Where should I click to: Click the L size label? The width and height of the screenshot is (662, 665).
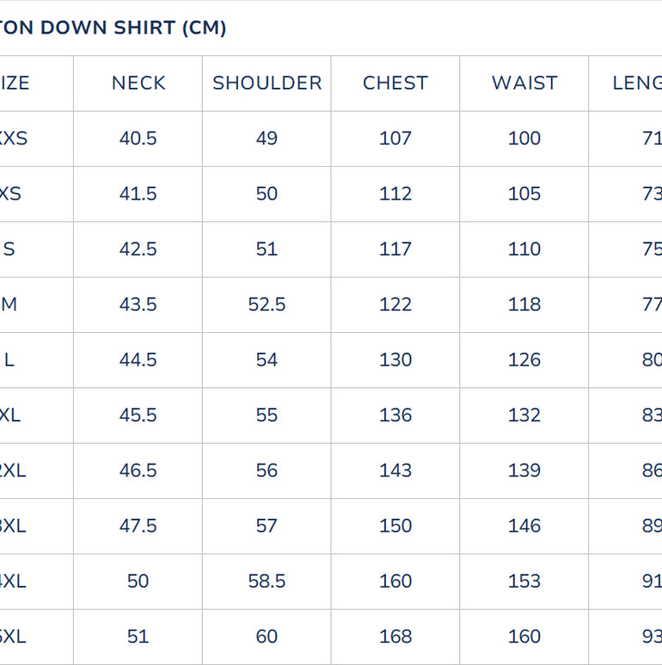click(9, 360)
